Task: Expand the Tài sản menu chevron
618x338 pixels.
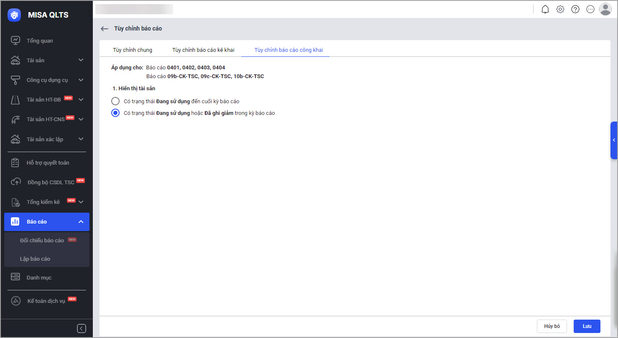Action: 81,60
